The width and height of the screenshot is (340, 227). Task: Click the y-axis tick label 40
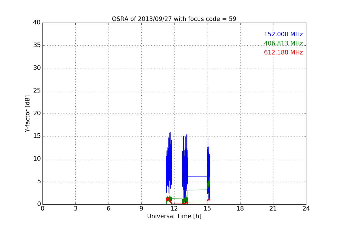point(37,23)
